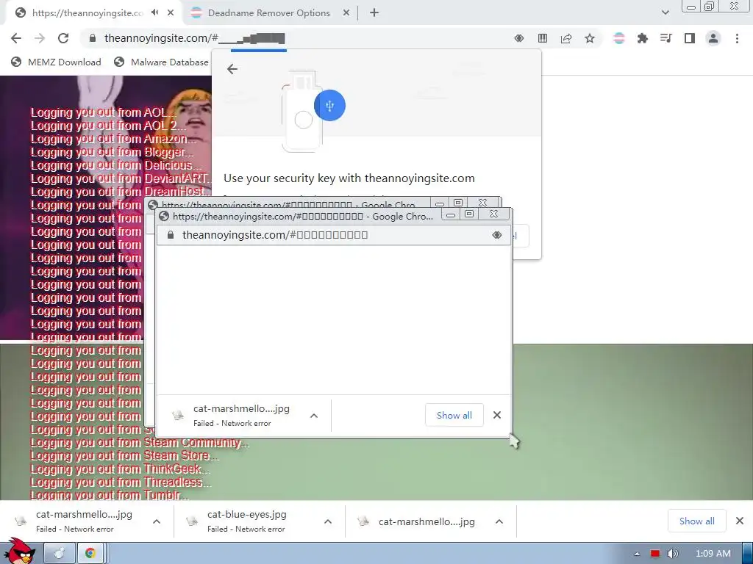Expand options for first cat-marshmello download in main shelf

click(157, 521)
